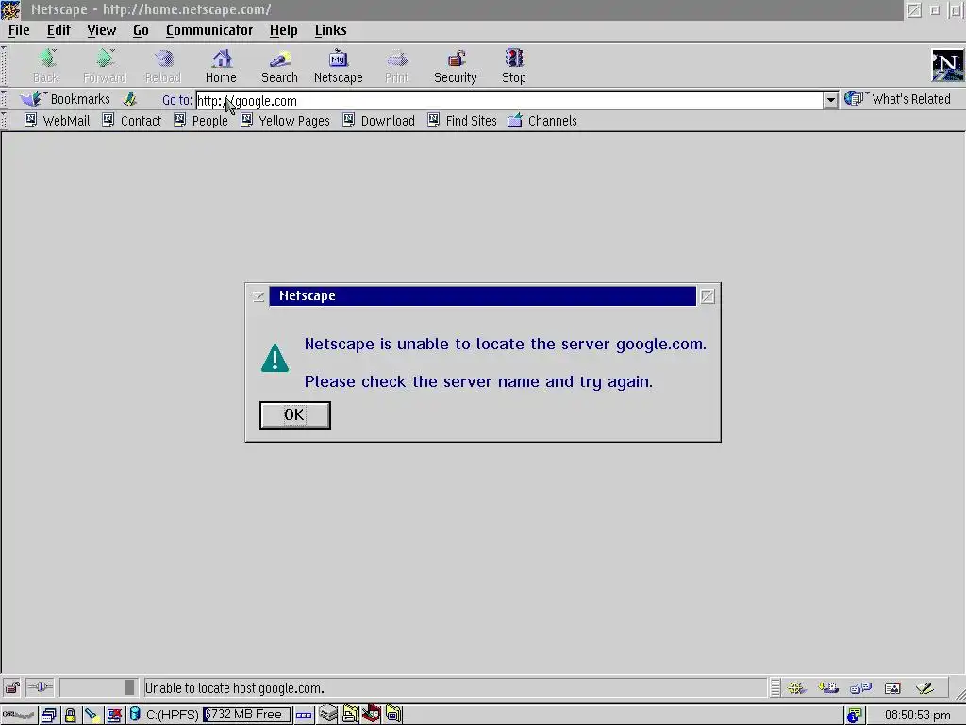Open the Download personal toolbar link
966x725 pixels.
(379, 121)
